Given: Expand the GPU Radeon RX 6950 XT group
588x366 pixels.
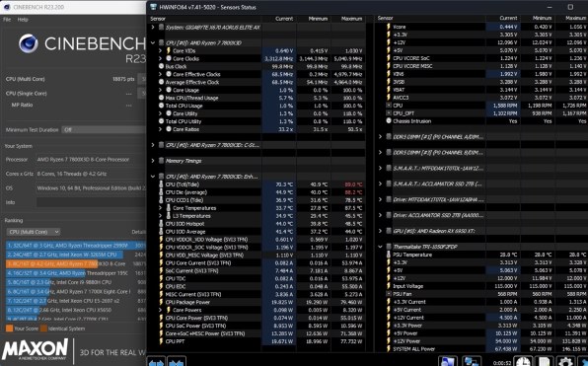Looking at the screenshot, I should point(380,231).
